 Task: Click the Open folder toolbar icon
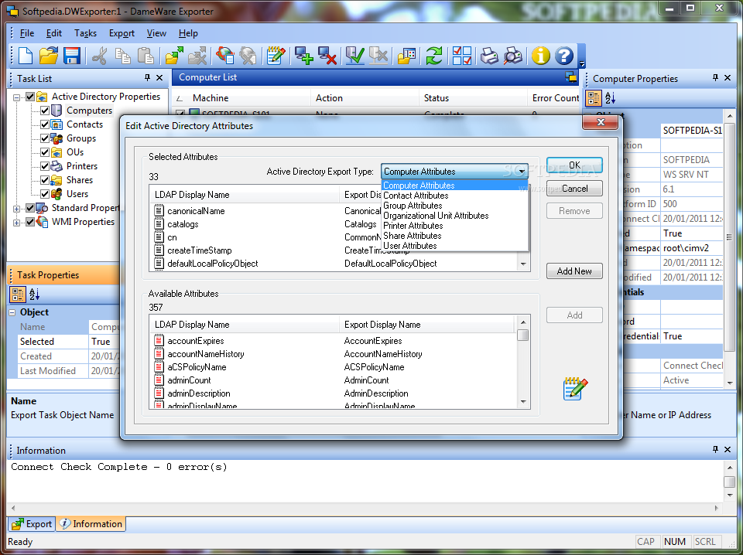[x=48, y=56]
